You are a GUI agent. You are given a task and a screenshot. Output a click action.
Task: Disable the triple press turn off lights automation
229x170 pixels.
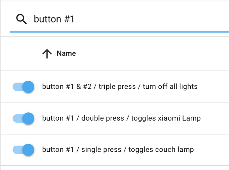coord(24,87)
